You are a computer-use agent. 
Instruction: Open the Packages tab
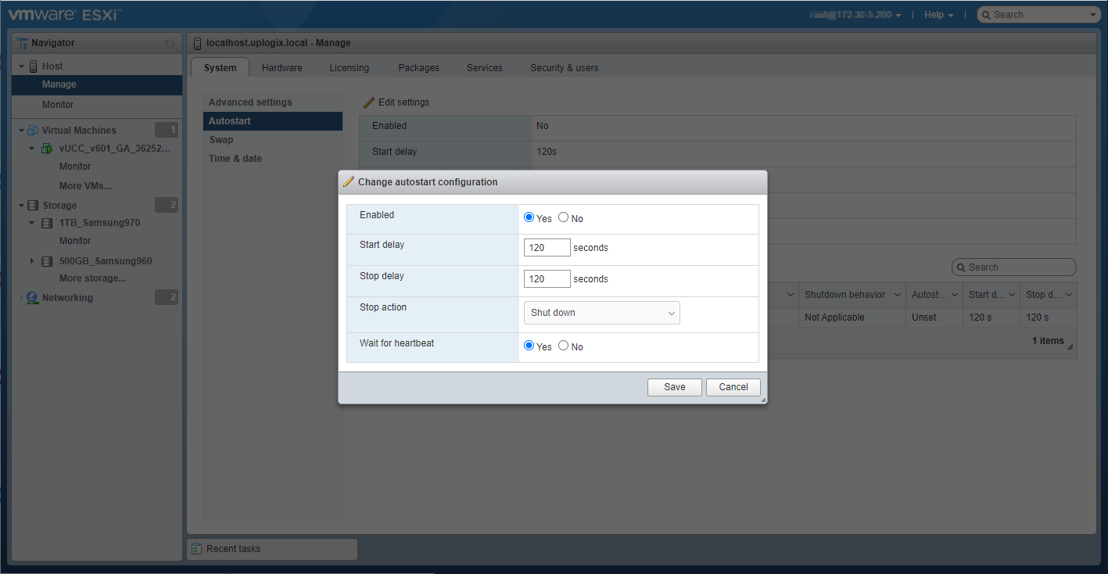[x=419, y=68]
